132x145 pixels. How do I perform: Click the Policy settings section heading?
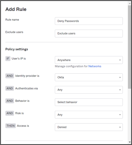(17, 49)
